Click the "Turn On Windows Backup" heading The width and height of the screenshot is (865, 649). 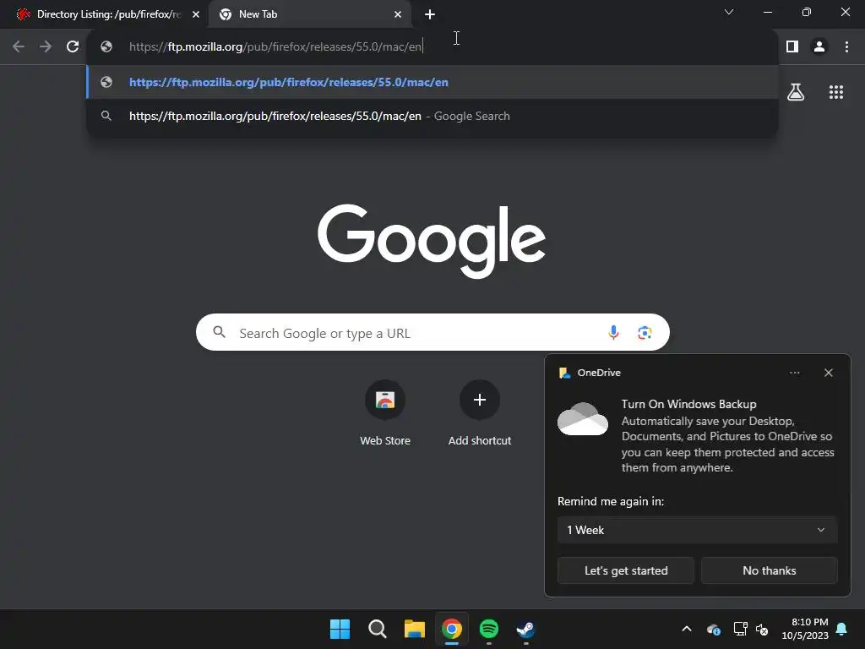[688, 404]
